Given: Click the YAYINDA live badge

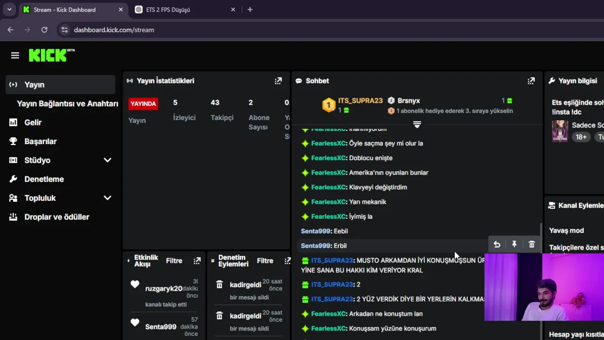Looking at the screenshot, I should pos(143,104).
